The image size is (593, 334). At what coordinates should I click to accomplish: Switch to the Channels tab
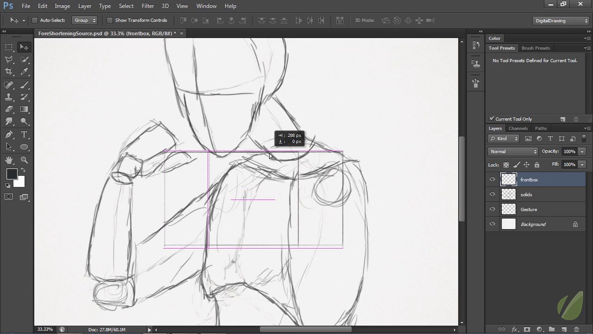(x=518, y=128)
